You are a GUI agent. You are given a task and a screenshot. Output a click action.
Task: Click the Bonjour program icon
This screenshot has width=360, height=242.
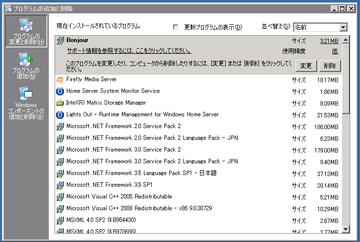coord(60,41)
